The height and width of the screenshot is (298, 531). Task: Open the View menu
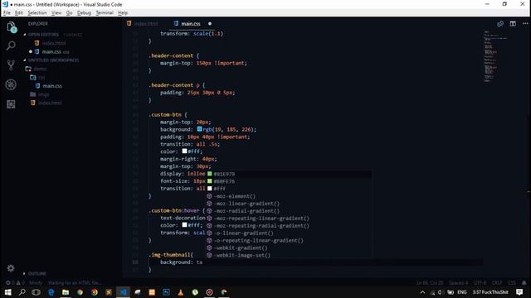[56, 13]
